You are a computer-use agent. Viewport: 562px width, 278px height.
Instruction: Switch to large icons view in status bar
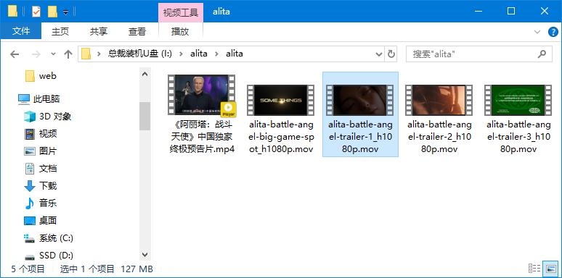(x=550, y=269)
